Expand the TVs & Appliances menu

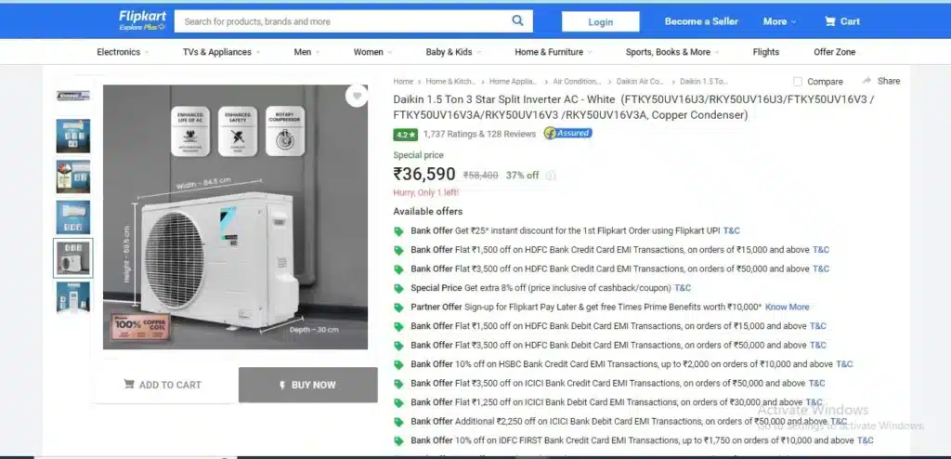[x=221, y=52]
